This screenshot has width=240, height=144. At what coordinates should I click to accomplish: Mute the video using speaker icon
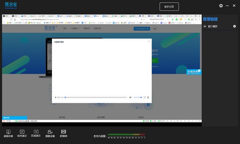130,97
